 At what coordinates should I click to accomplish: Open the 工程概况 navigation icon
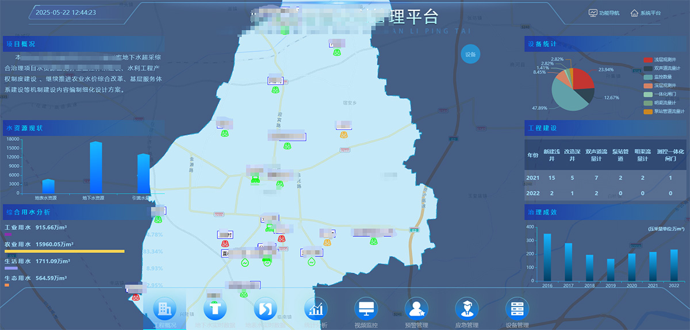point(164,309)
